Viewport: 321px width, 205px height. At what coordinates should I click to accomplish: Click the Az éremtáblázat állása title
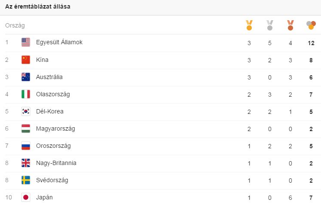click(38, 6)
